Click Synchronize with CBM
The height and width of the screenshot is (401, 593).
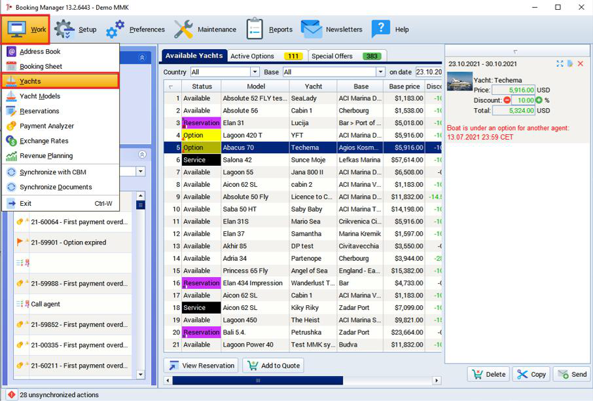point(60,172)
